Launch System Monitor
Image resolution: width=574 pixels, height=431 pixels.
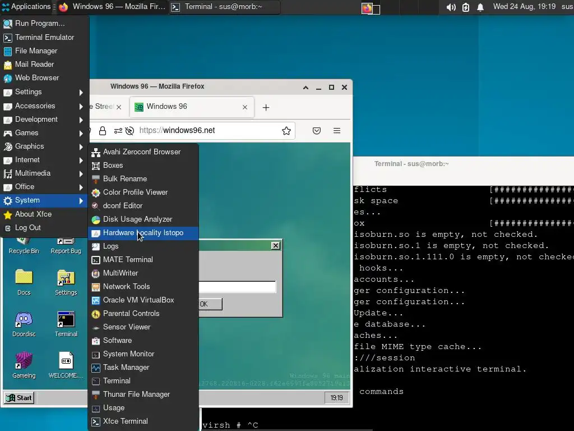click(143, 354)
